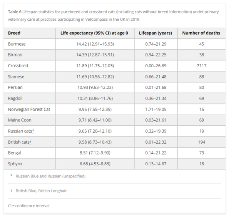Click the Bengal lifespan range 0.14–21.22
Screen dimensions: 231x216
[156, 153]
